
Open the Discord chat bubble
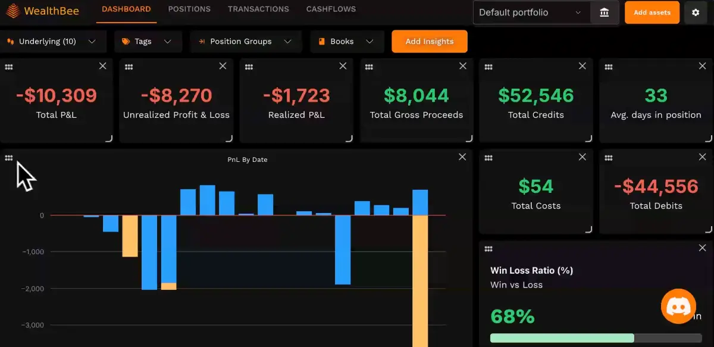click(678, 306)
